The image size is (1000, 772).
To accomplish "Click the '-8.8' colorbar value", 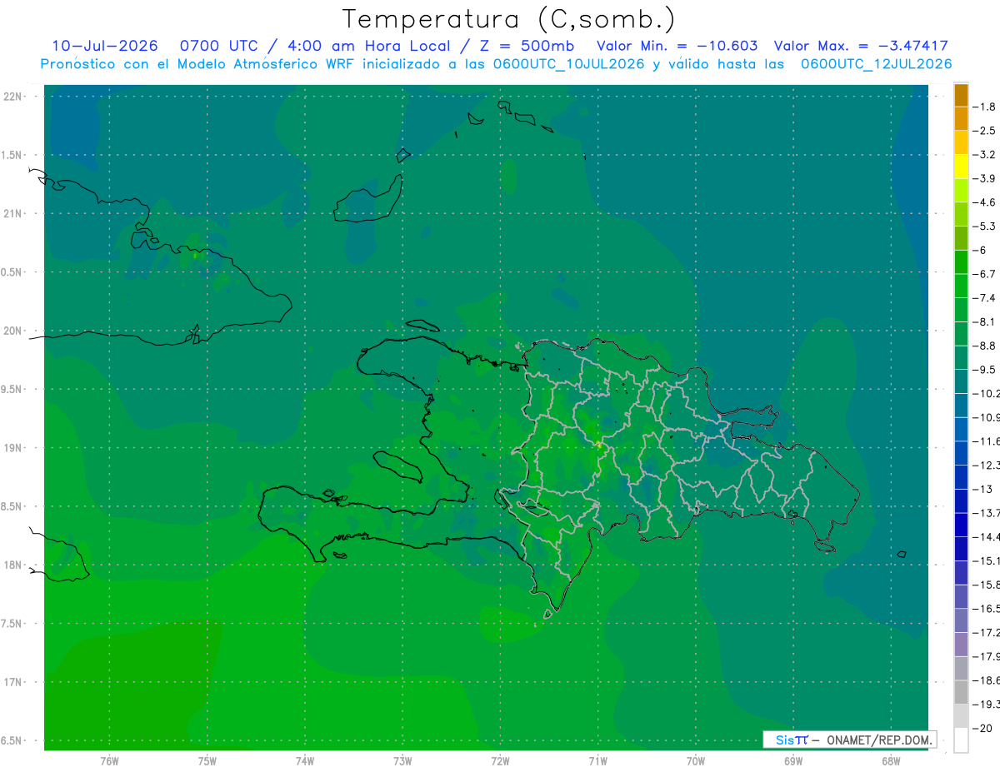I will 985,346.
